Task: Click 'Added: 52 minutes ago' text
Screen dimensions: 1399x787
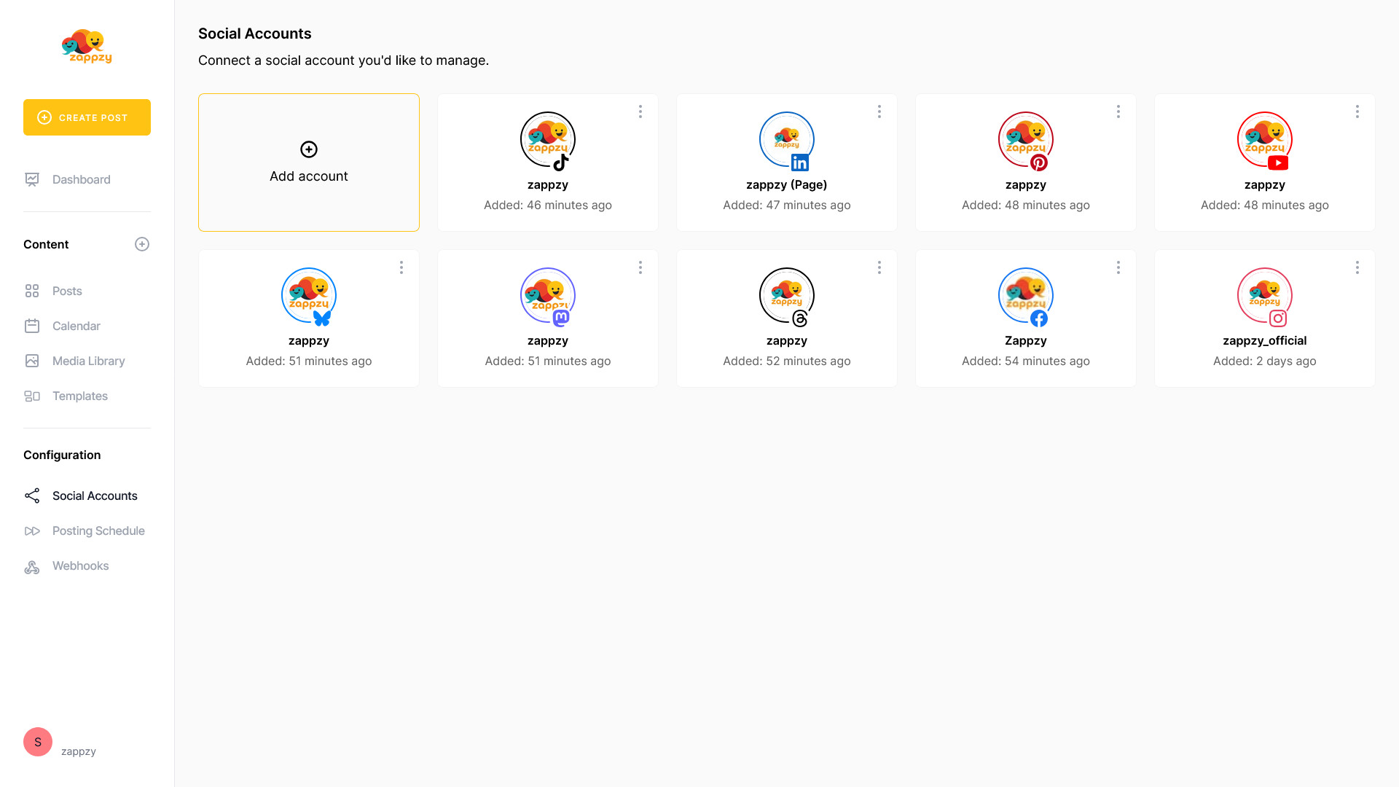Action: pyautogui.click(x=787, y=361)
